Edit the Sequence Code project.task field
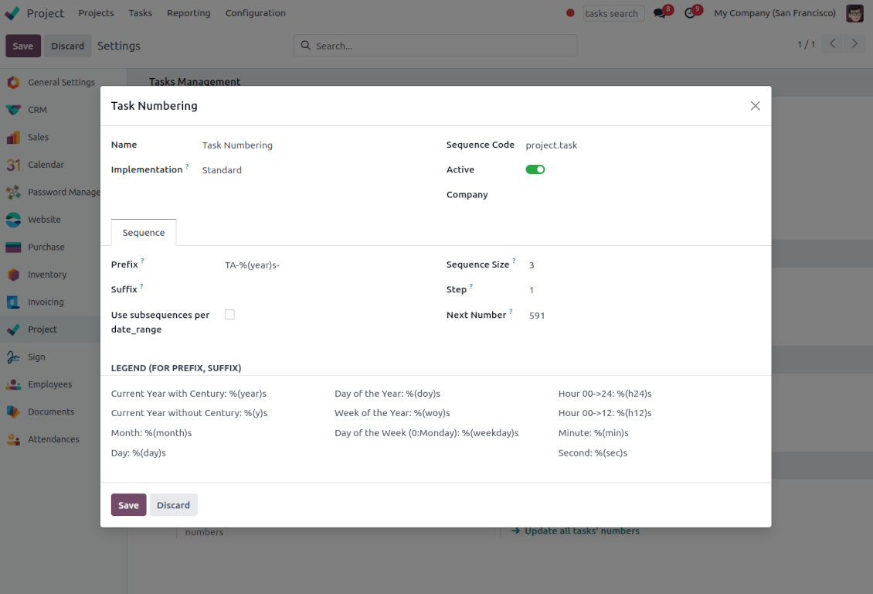This screenshot has width=873, height=594. click(643, 145)
